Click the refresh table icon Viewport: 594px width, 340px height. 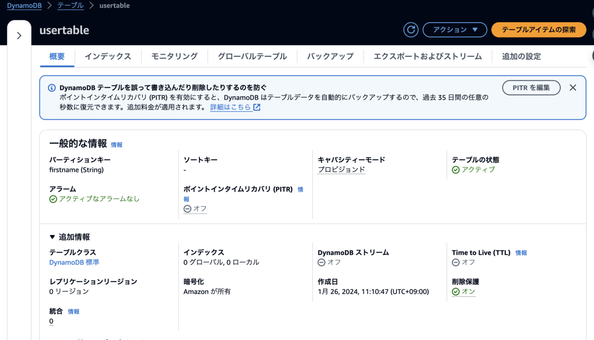point(411,30)
